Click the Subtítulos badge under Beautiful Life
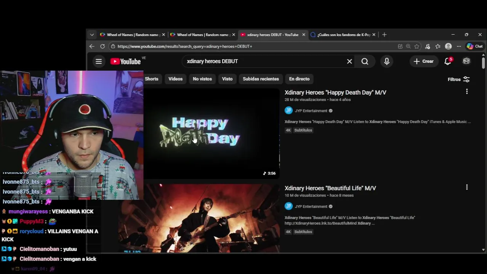 click(303, 232)
